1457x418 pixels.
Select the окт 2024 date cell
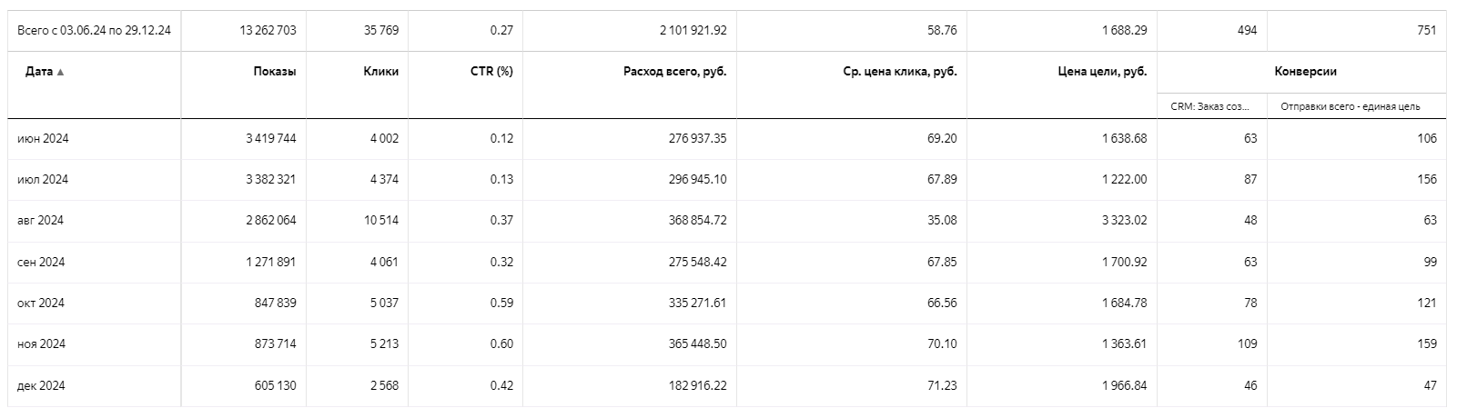pyautogui.click(x=41, y=304)
